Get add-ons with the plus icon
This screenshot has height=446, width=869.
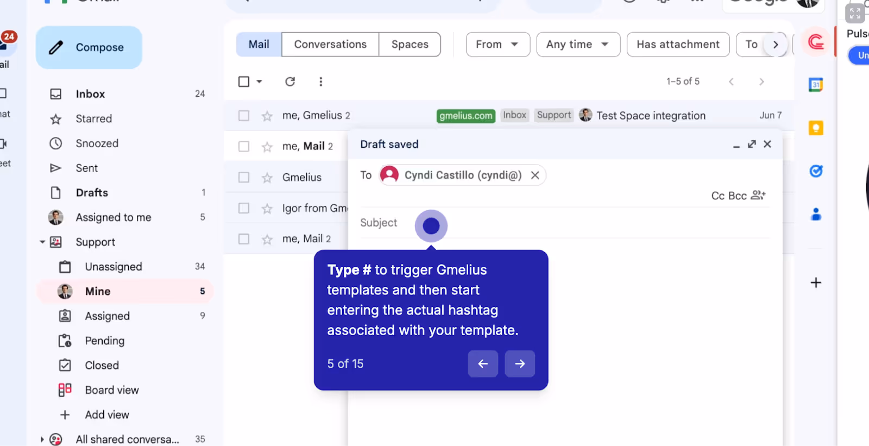(x=816, y=282)
